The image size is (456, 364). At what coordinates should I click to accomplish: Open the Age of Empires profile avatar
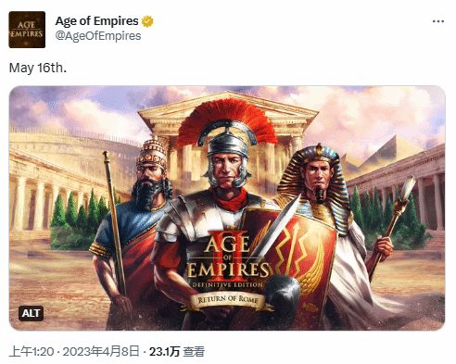click(x=27, y=30)
